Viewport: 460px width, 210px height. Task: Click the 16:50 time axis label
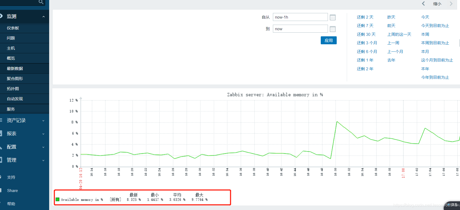[335, 172]
